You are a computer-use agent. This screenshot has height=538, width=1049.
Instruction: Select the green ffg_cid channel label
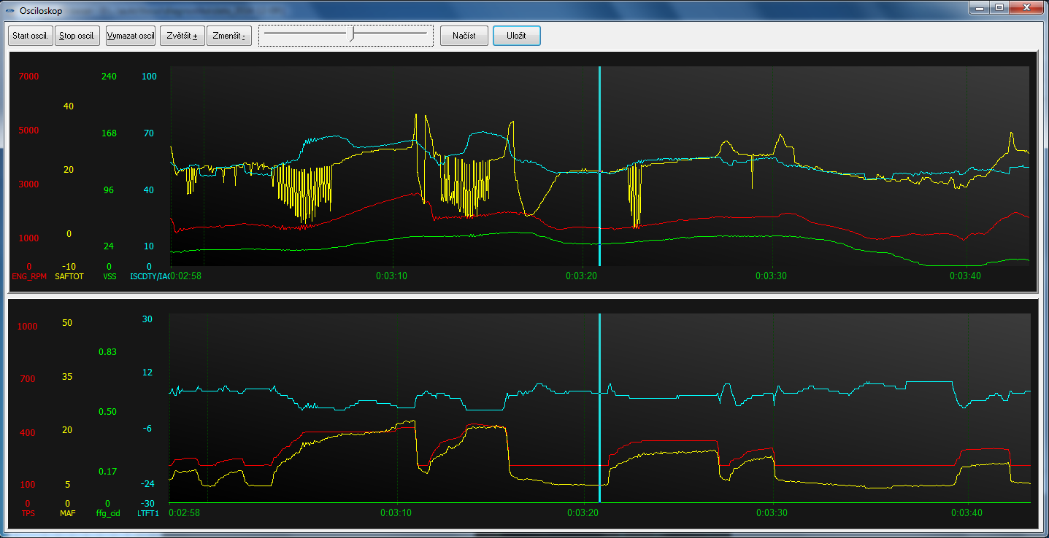pos(107,514)
